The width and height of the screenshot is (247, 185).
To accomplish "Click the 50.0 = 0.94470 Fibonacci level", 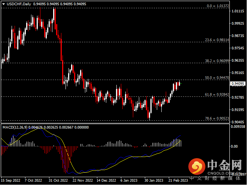I will tap(217, 77).
